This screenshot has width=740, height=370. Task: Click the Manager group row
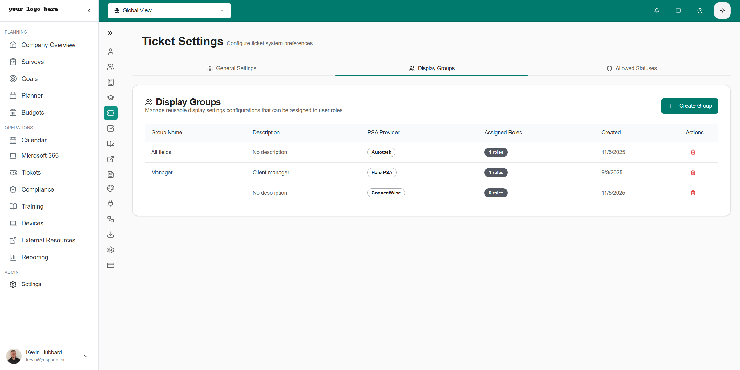point(162,173)
